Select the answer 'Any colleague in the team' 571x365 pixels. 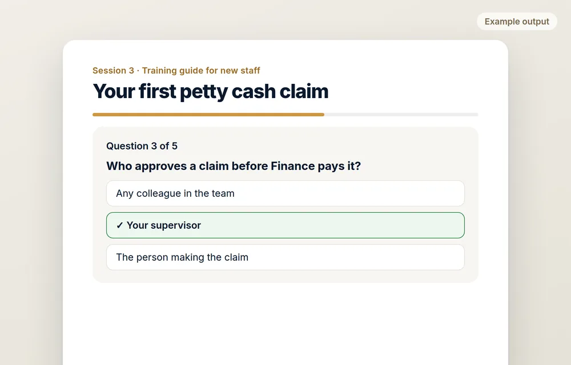[x=285, y=193]
